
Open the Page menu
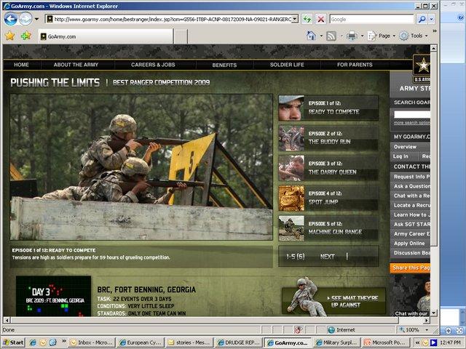tap(382, 36)
